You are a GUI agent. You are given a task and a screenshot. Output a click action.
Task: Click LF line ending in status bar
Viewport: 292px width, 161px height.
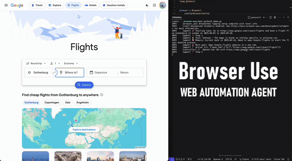pyautogui.click(x=235, y=159)
